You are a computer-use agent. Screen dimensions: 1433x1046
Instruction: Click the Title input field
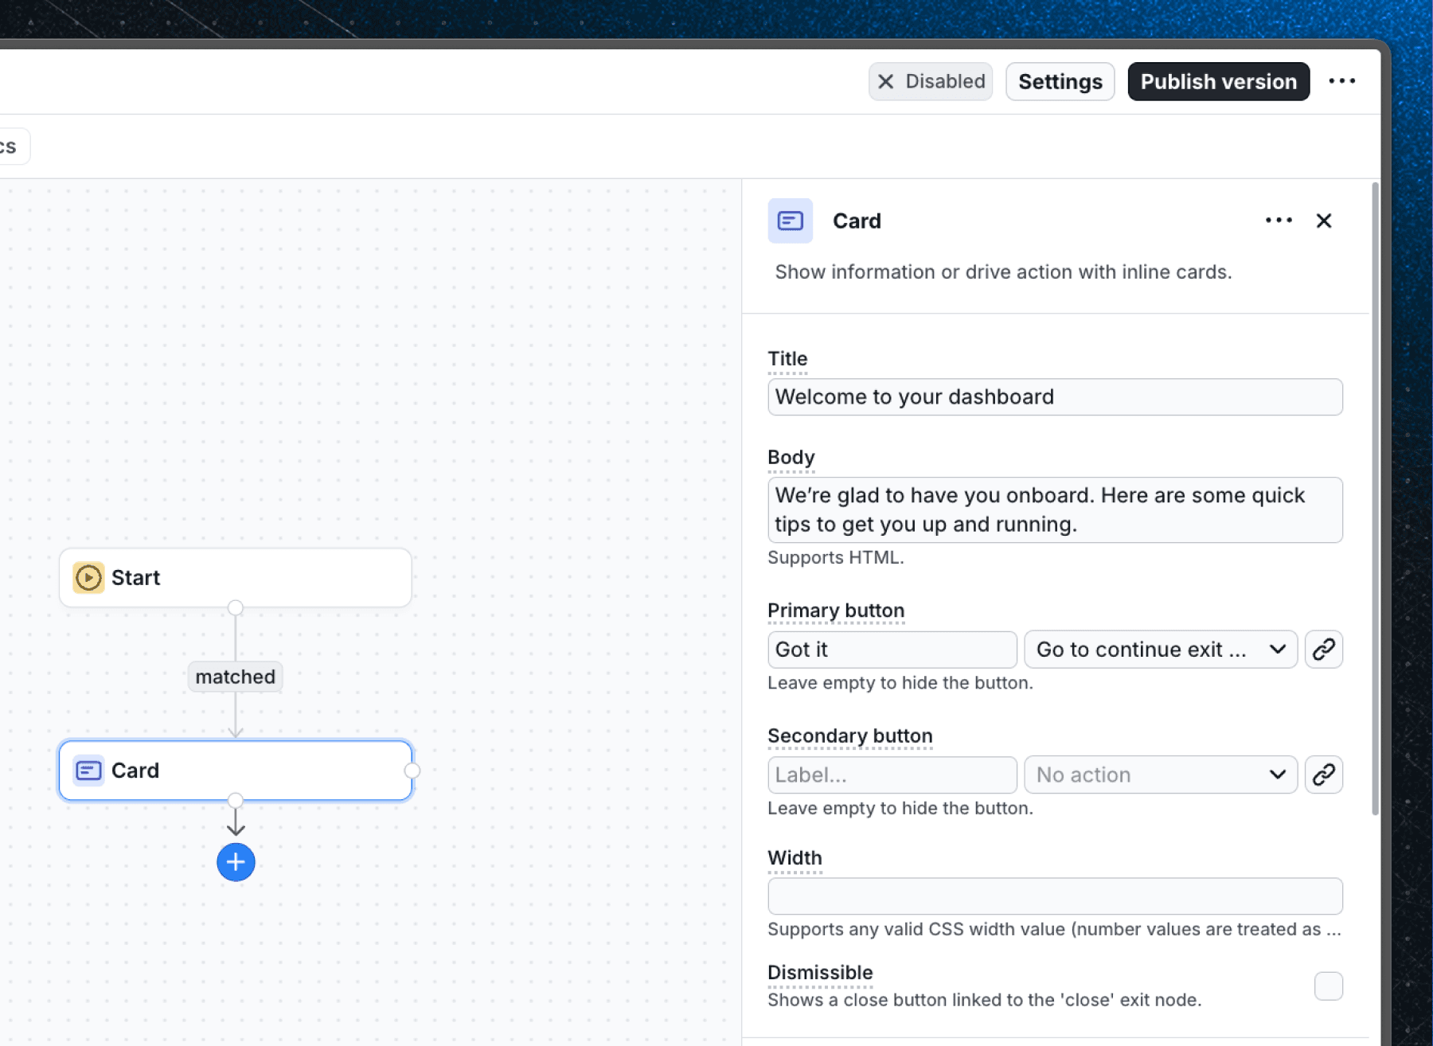[x=1054, y=396]
